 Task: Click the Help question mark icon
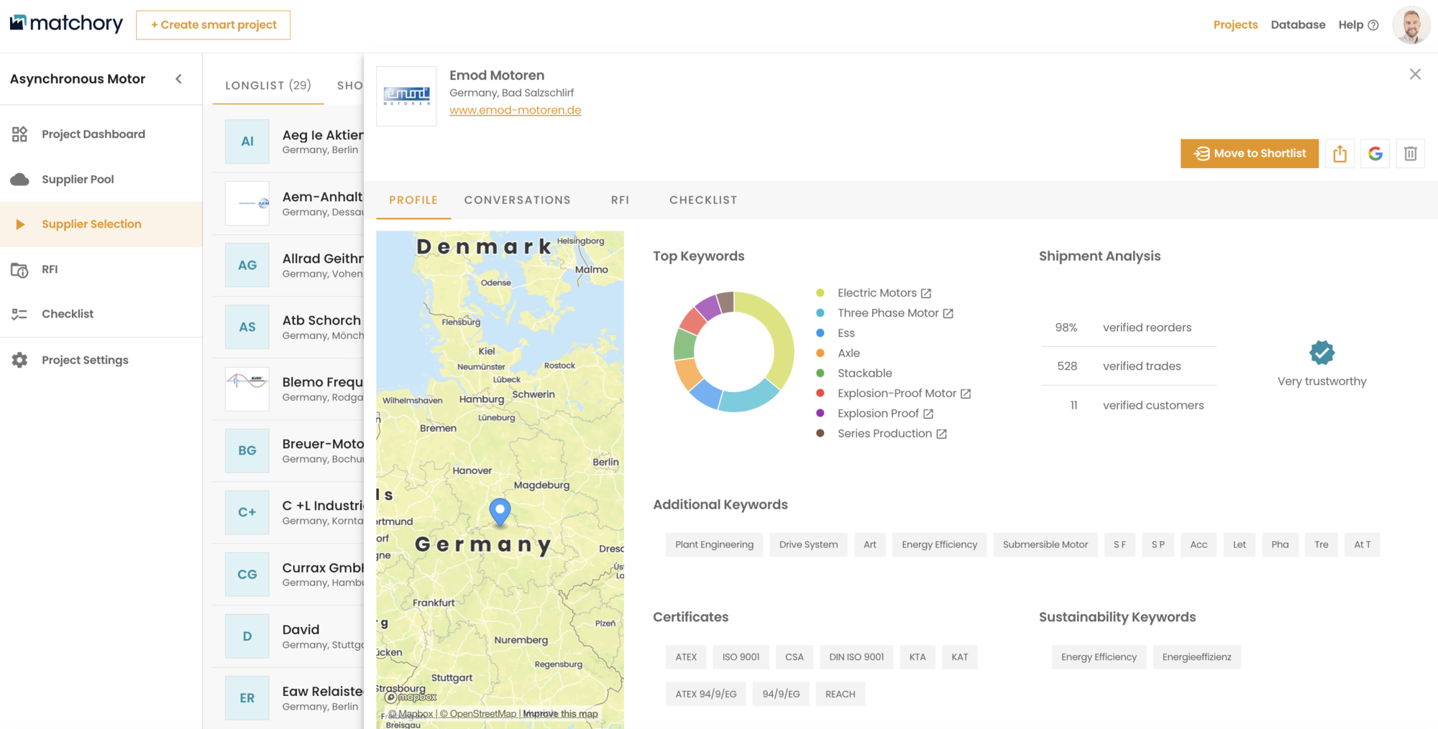[1373, 25]
